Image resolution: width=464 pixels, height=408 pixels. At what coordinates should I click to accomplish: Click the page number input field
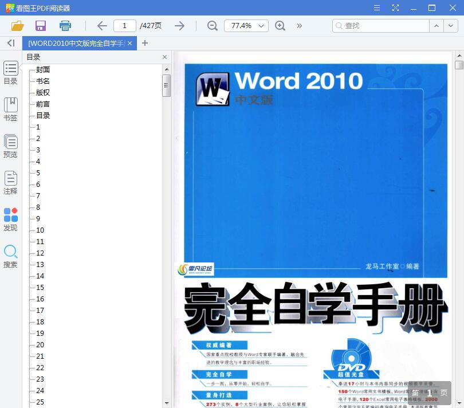(x=124, y=26)
